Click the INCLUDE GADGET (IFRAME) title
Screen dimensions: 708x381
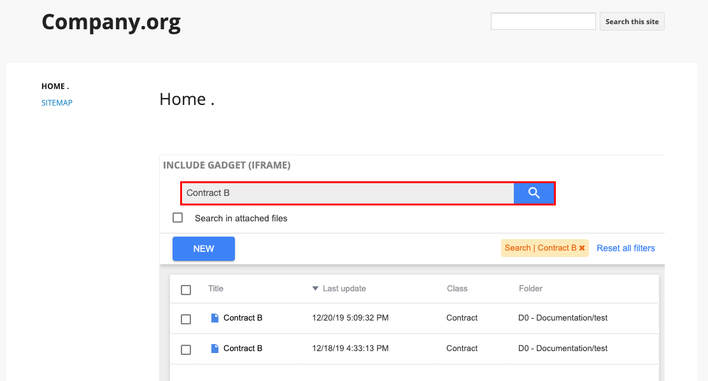pos(227,165)
